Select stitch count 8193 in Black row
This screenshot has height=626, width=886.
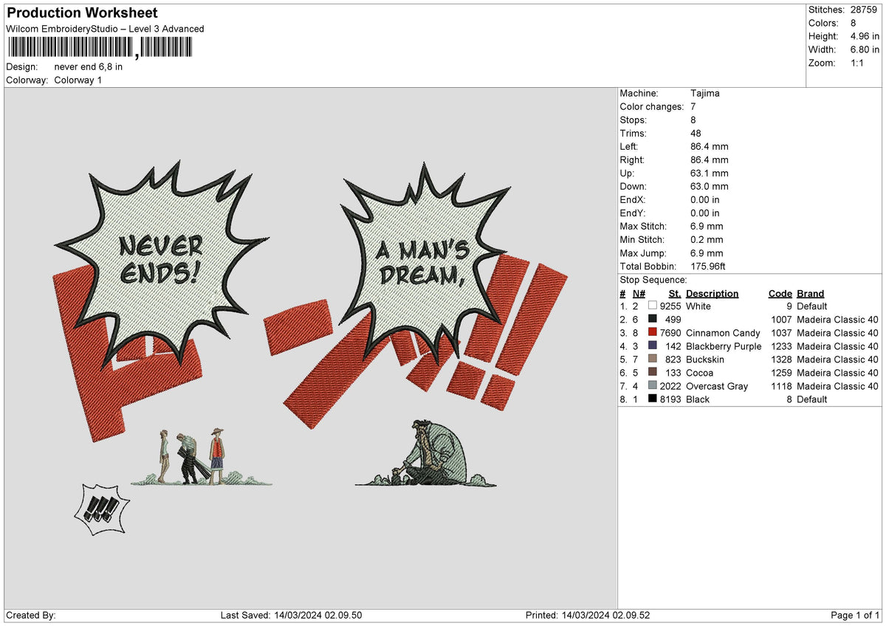[670, 399]
